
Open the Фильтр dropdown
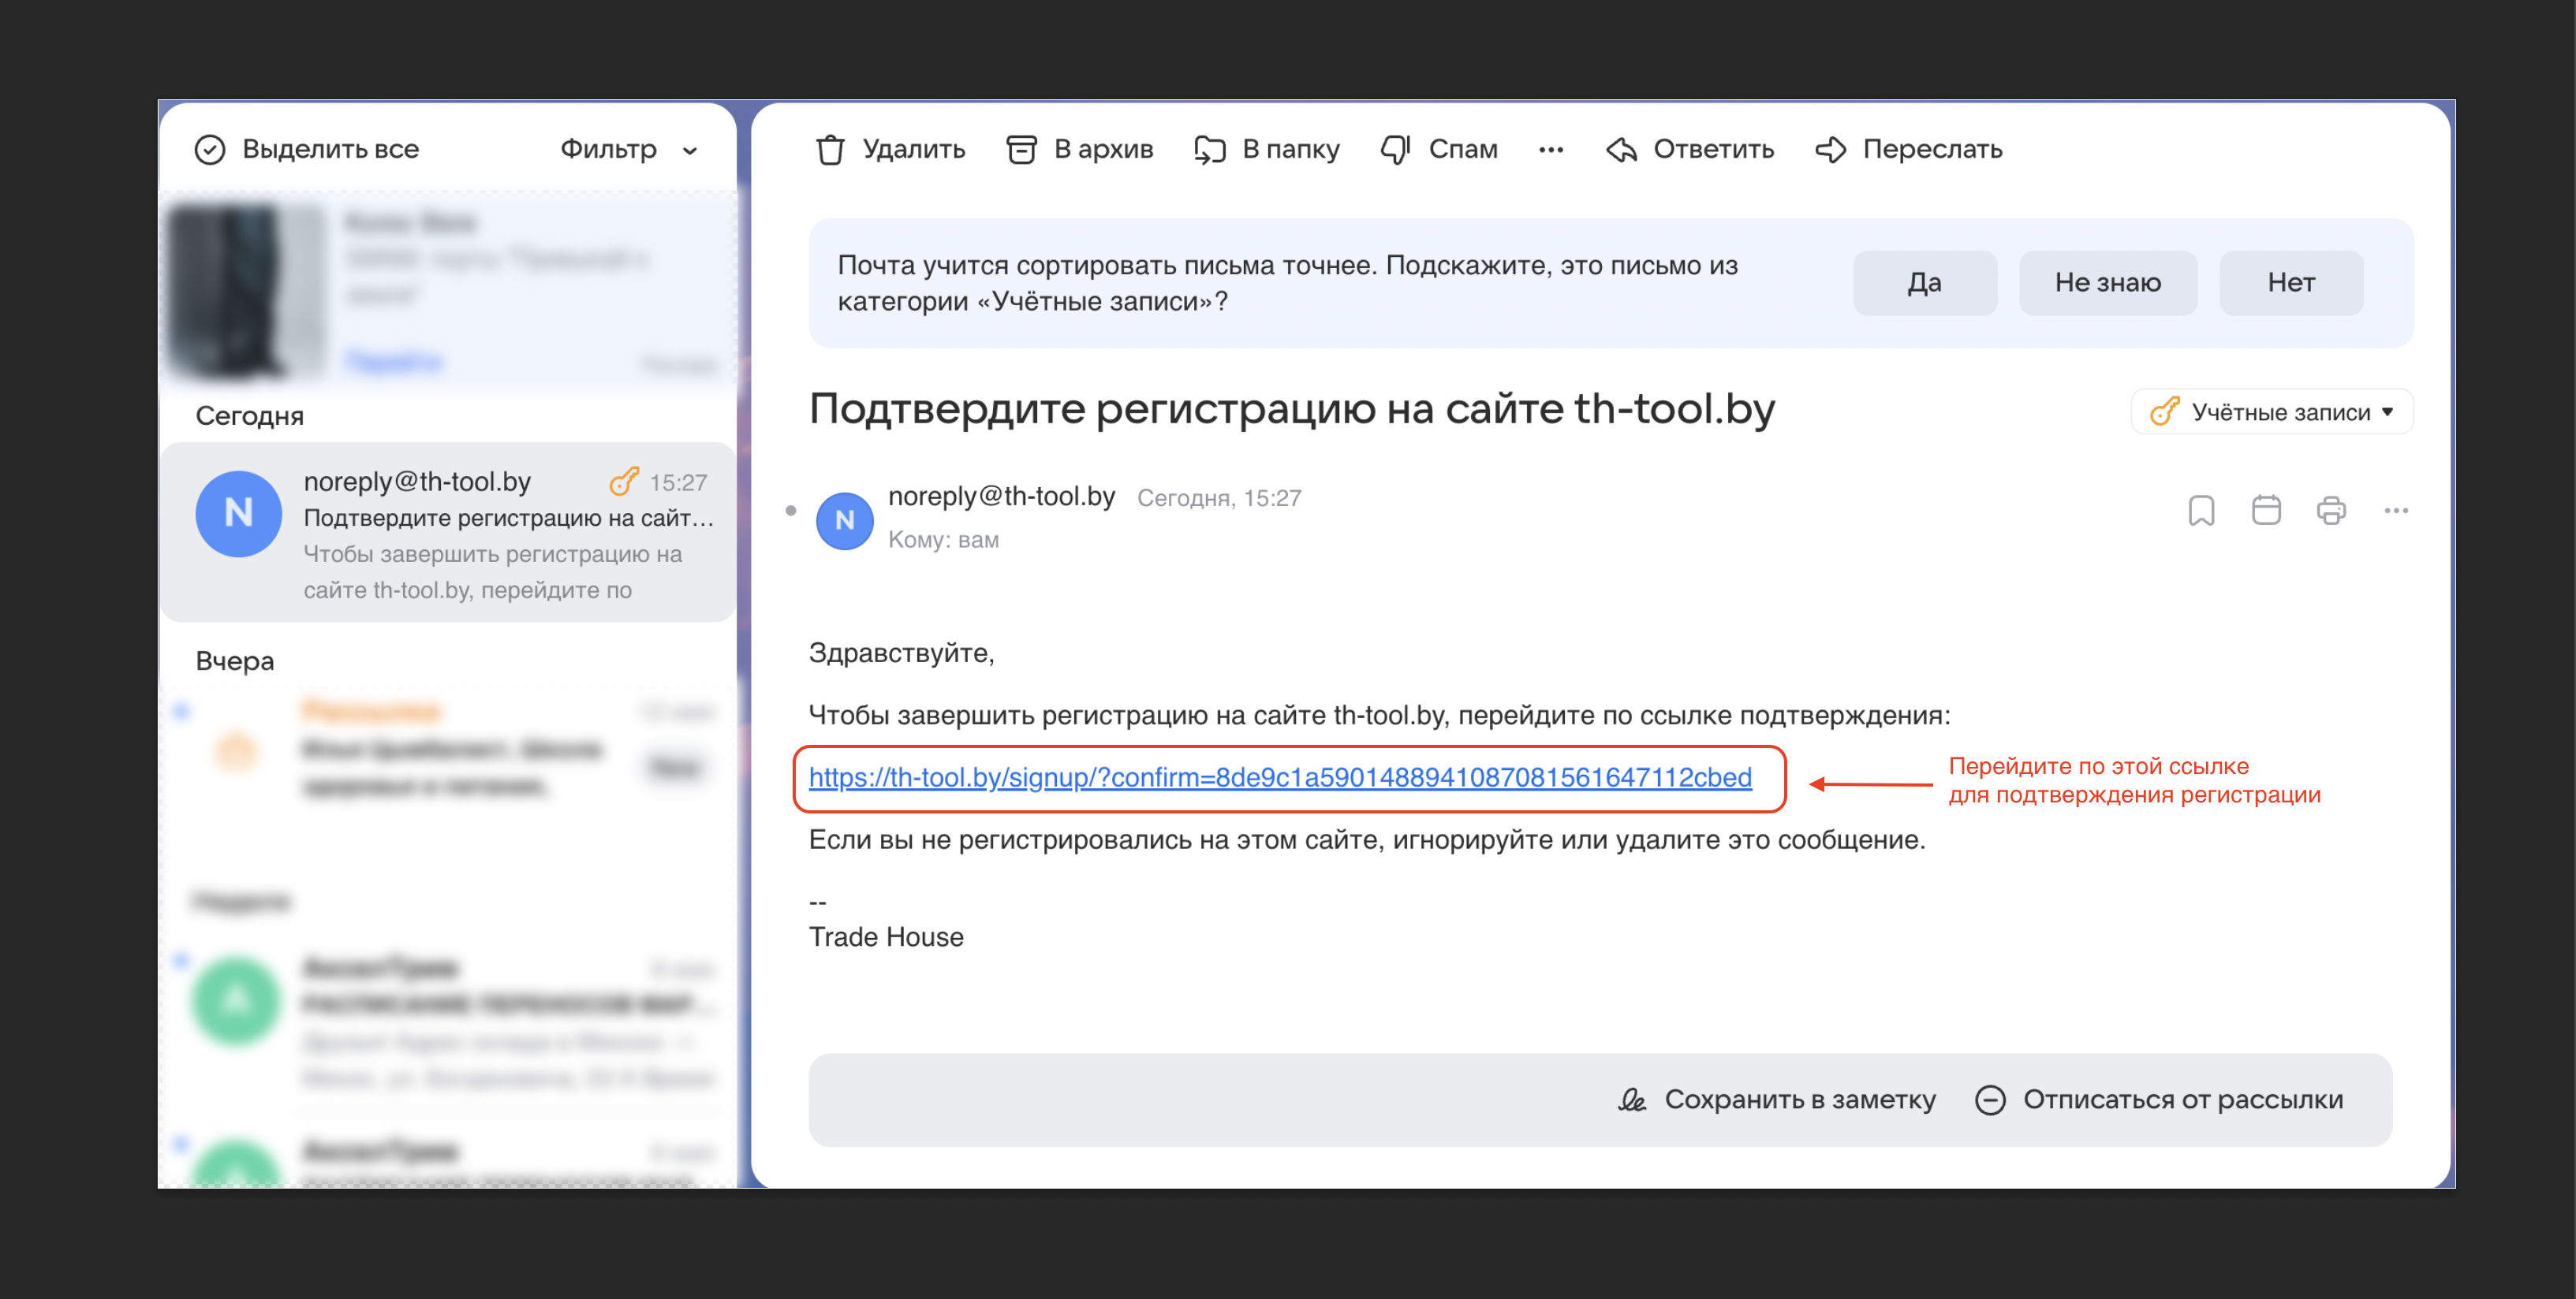click(x=628, y=150)
